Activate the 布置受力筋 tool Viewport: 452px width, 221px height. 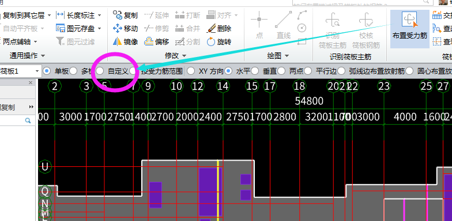(409, 29)
